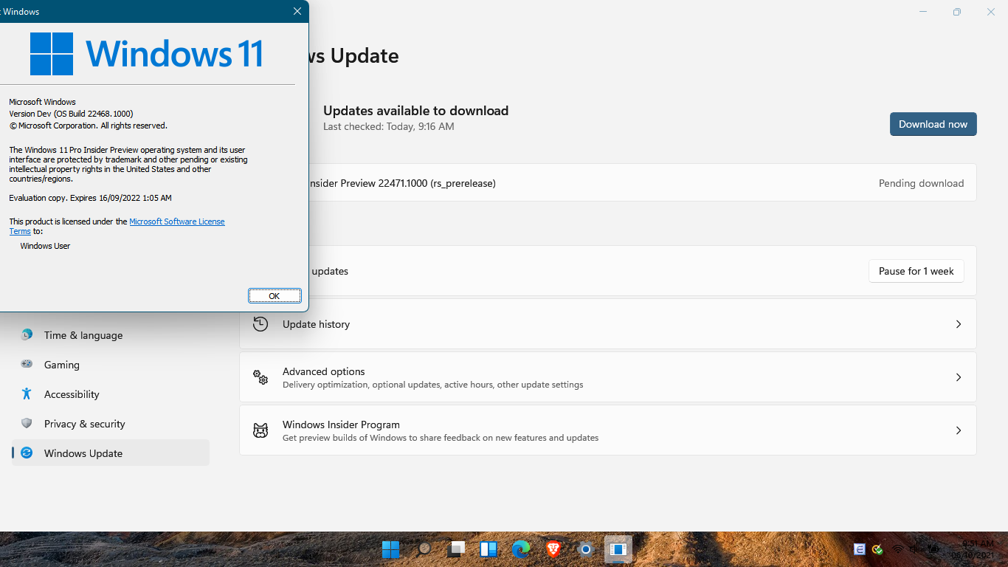1008x567 pixels.
Task: Click the tray icon with green checkmark
Action: [877, 549]
